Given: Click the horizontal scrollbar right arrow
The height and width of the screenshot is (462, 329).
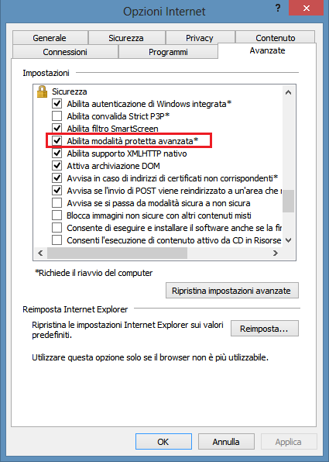Looking at the screenshot, I should pos(275,253).
